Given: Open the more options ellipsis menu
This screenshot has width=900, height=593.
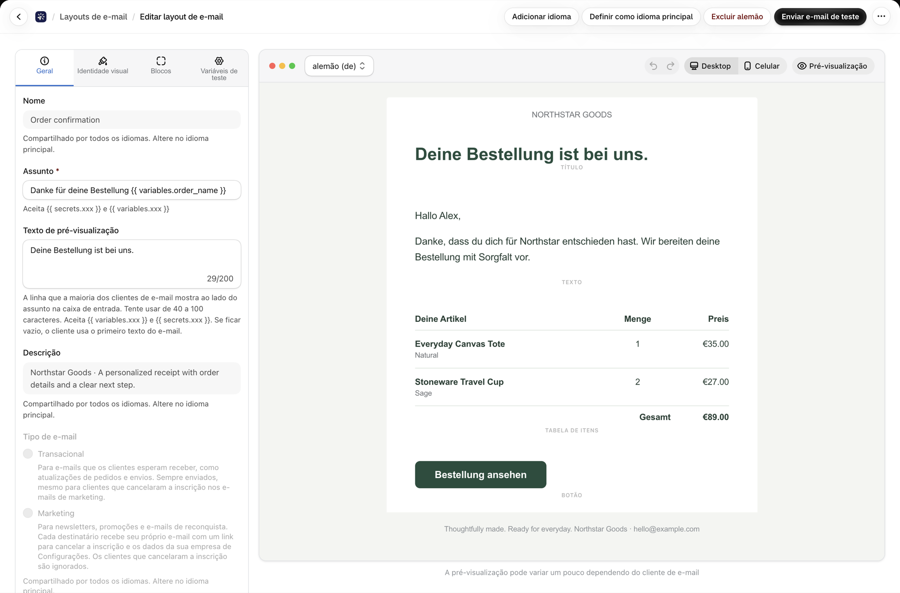Looking at the screenshot, I should click(881, 17).
